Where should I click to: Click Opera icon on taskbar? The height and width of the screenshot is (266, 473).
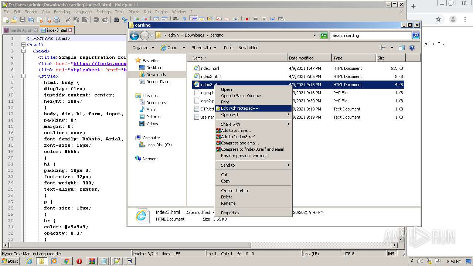tap(79, 261)
